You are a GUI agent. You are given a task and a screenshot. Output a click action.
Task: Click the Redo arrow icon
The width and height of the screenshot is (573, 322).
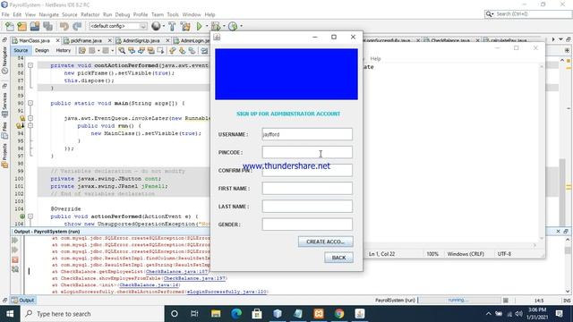click(77, 26)
